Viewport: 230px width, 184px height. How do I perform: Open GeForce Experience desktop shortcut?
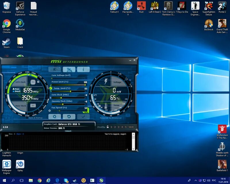coord(20,9)
